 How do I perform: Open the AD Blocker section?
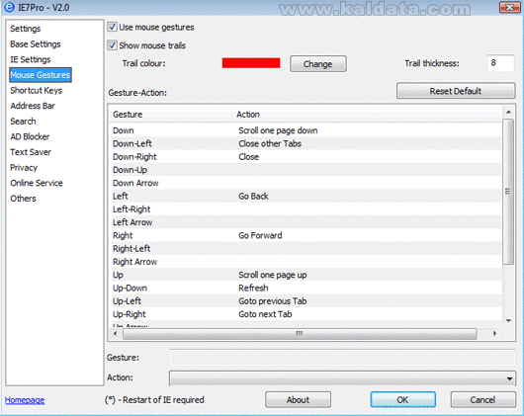tap(30, 136)
